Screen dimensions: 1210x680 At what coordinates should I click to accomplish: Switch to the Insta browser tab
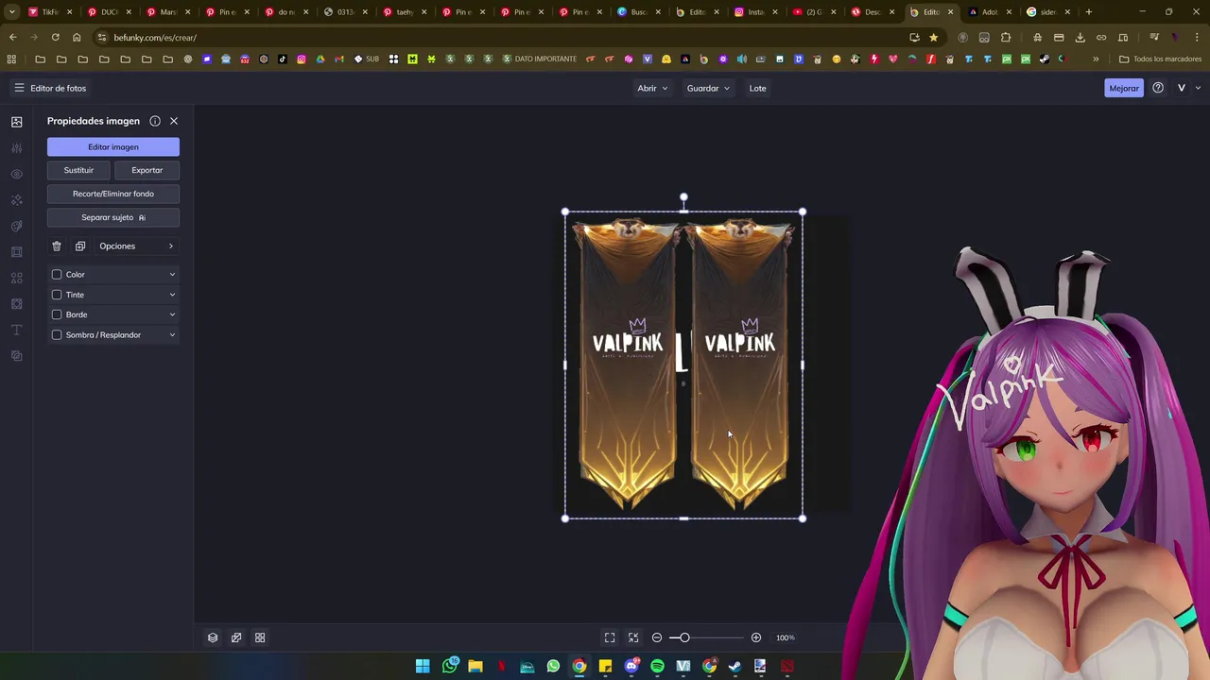pyautogui.click(x=755, y=12)
